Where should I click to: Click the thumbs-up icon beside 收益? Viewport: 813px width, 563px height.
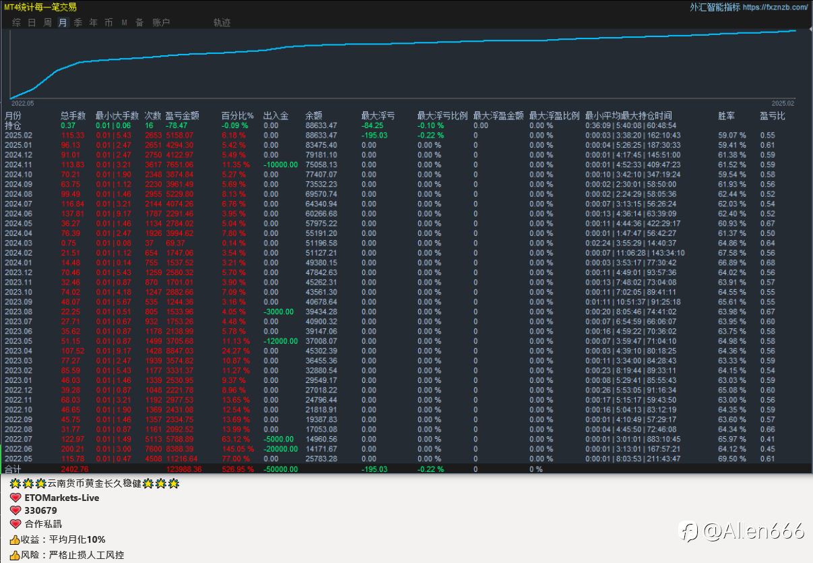click(x=15, y=539)
